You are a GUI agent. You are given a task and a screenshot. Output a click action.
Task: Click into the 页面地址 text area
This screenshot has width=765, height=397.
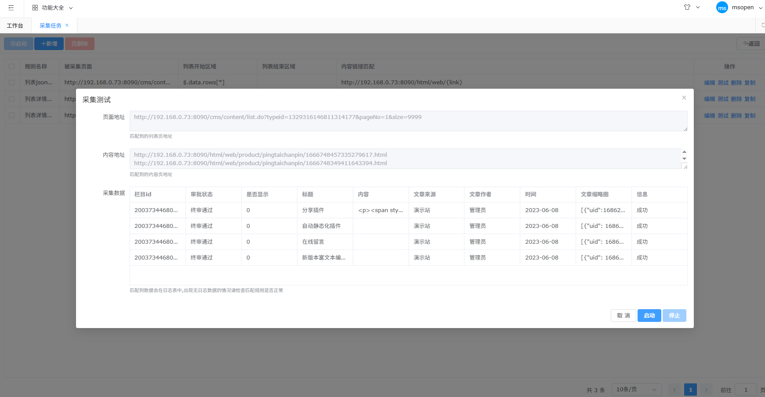(408, 121)
